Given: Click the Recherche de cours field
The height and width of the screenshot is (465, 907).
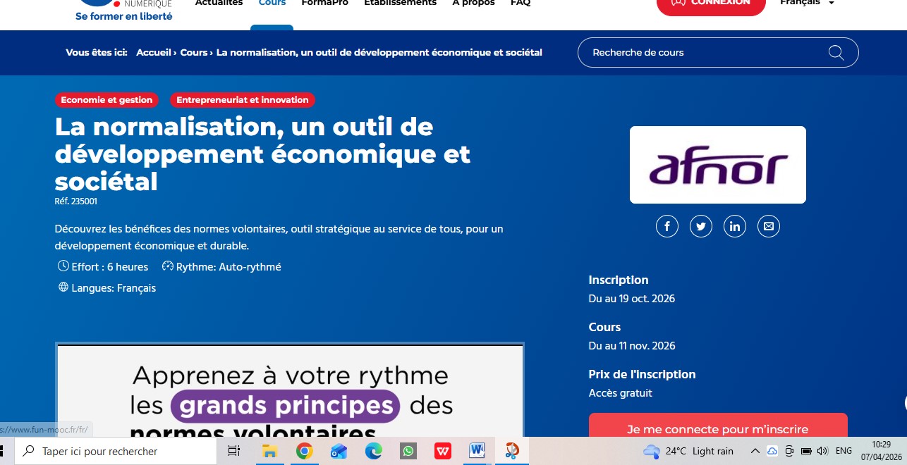Looking at the screenshot, I should (x=705, y=53).
